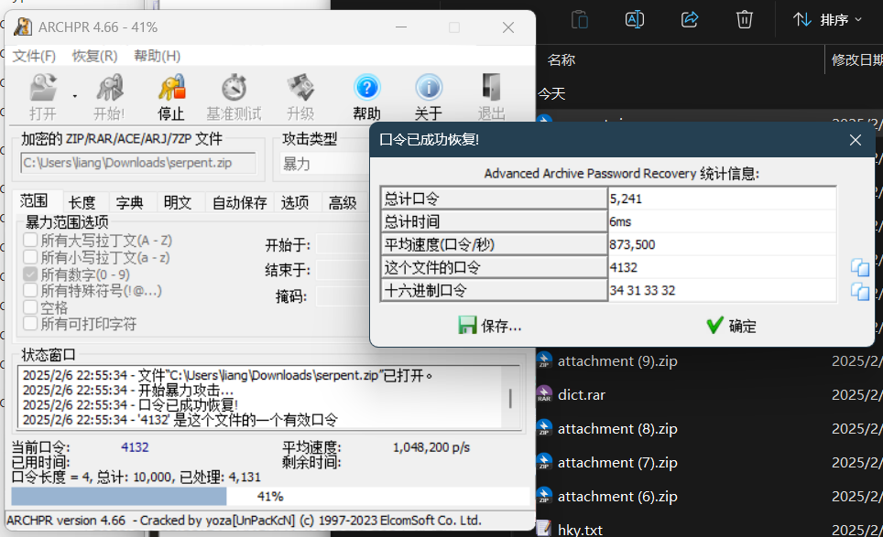Click the 保存... button in the dialog
The image size is (883, 537).
490,326
